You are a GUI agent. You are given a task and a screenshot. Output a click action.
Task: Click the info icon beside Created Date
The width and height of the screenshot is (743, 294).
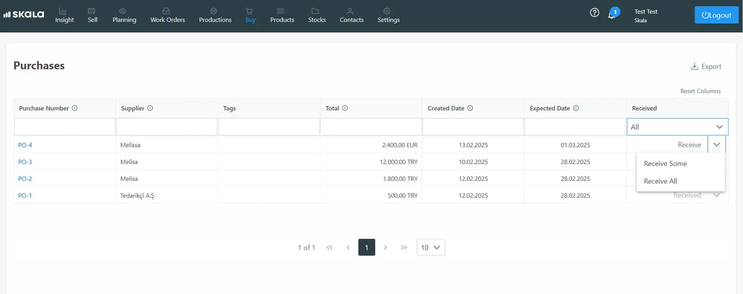click(470, 108)
